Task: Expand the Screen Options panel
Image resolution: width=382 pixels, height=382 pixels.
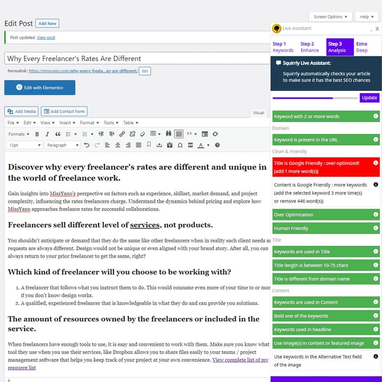Action: pyautogui.click(x=330, y=17)
